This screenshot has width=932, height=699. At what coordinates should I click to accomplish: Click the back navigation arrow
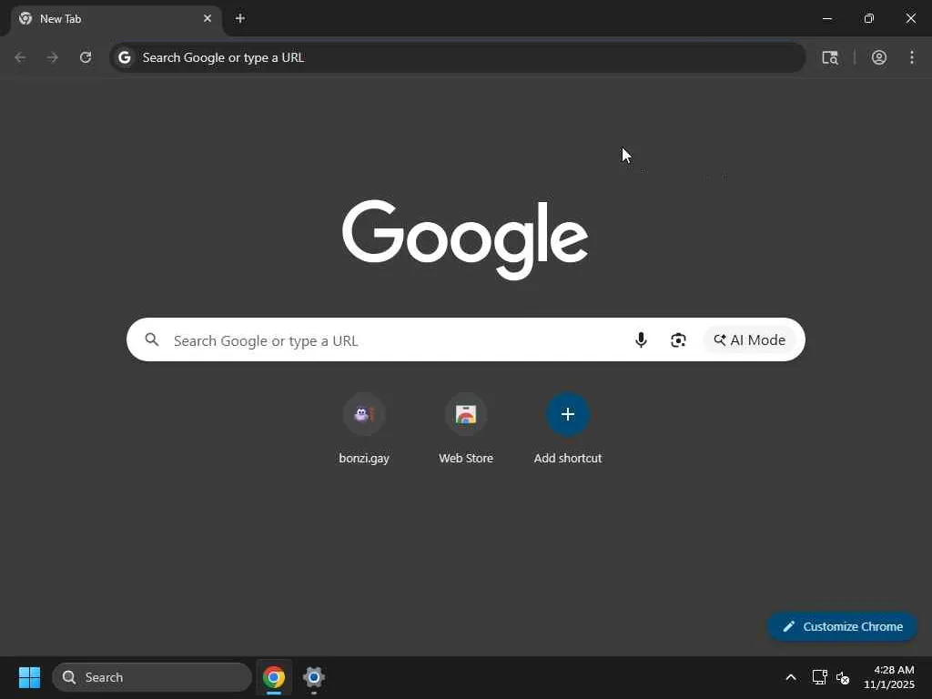coord(20,57)
